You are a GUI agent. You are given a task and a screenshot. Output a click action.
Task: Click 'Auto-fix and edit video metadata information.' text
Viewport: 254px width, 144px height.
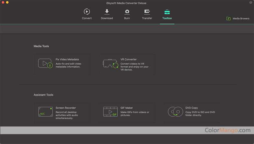(x=68, y=65)
